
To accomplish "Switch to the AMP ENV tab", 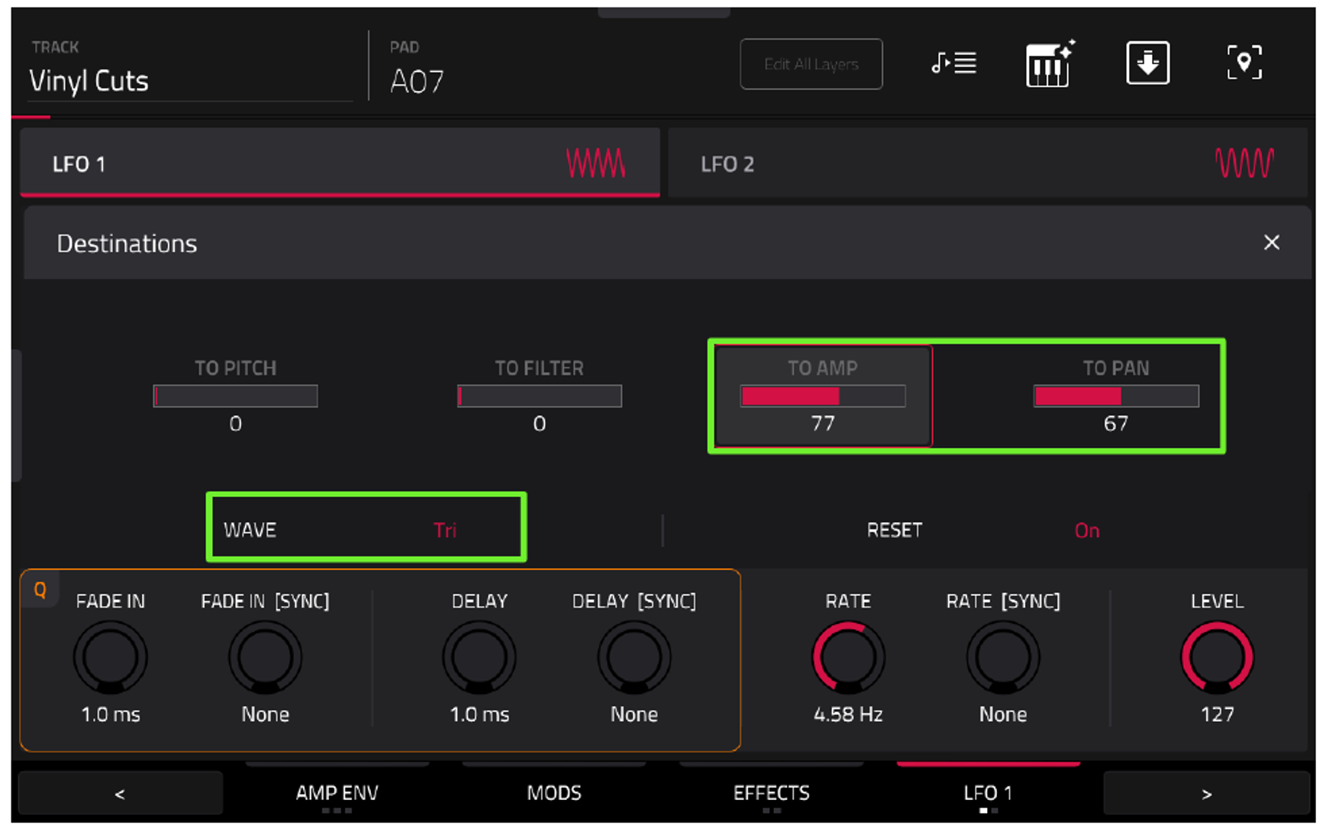I will tap(337, 793).
